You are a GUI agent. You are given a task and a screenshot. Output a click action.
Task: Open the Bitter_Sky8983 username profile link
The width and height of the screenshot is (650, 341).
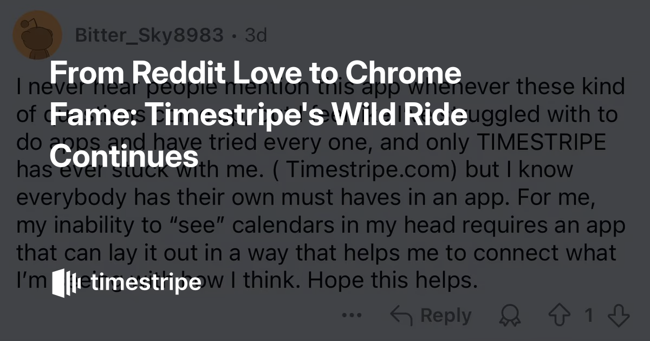pos(149,36)
